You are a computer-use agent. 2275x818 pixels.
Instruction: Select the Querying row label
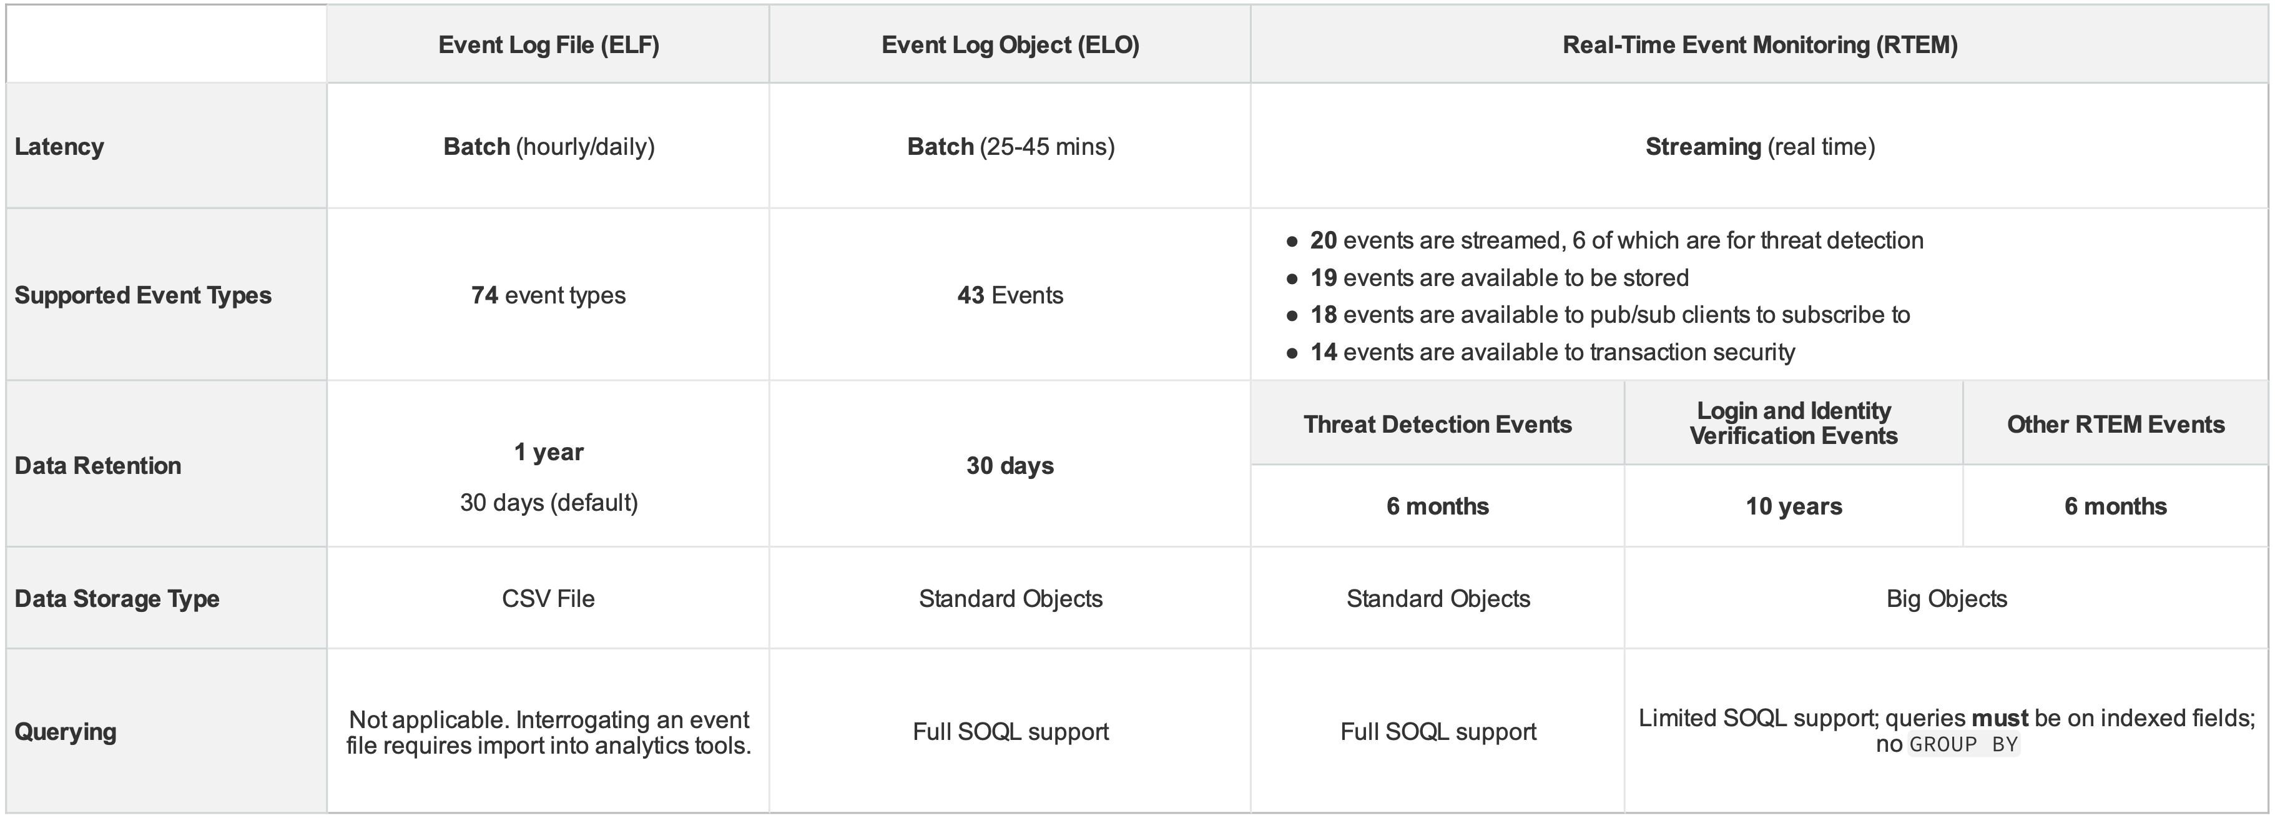(66, 731)
